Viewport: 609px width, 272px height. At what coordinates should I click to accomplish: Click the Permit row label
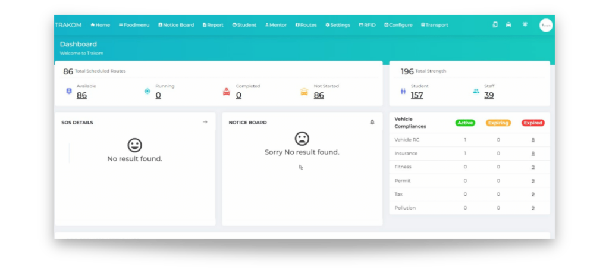pos(403,181)
